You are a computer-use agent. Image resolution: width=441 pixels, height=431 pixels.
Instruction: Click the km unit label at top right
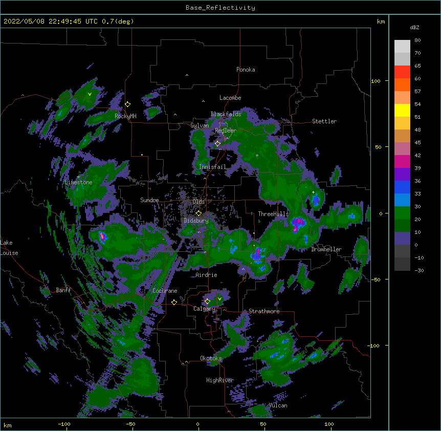[x=381, y=21]
